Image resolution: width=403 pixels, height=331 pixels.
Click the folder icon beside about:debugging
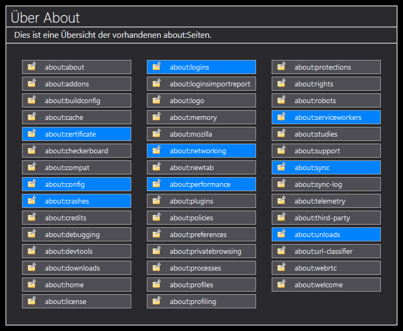pyautogui.click(x=32, y=234)
